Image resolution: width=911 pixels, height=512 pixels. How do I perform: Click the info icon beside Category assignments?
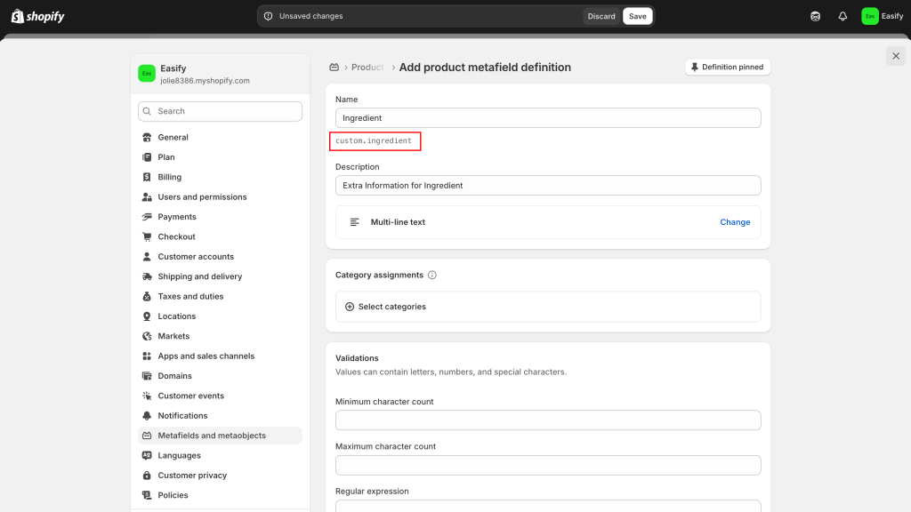point(432,276)
